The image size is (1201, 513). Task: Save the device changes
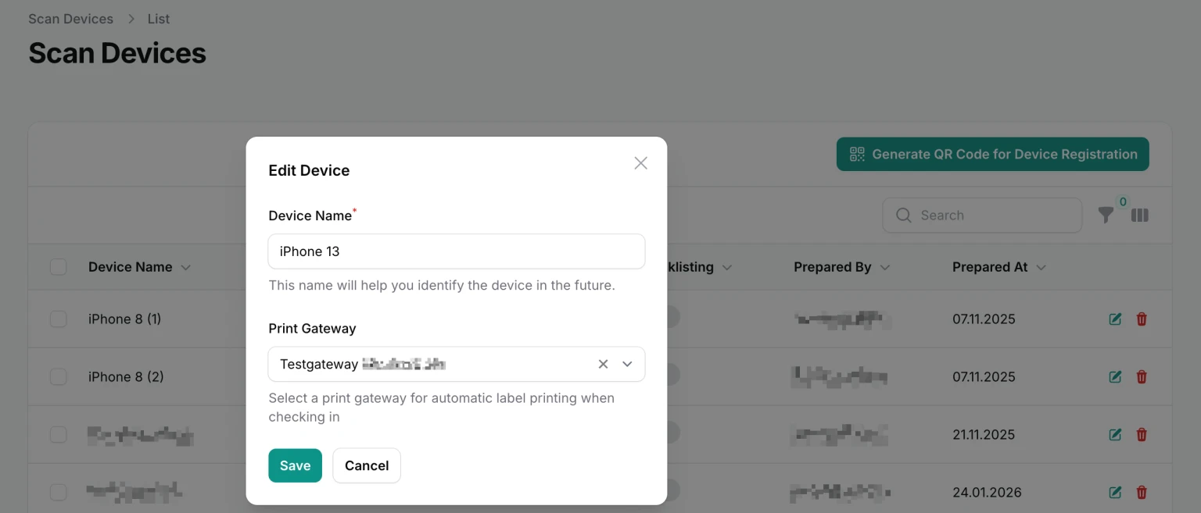pos(295,465)
